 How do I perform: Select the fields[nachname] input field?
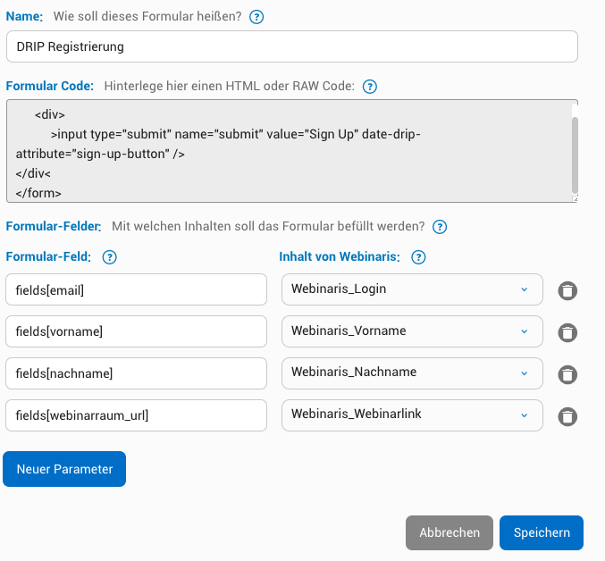pos(136,373)
